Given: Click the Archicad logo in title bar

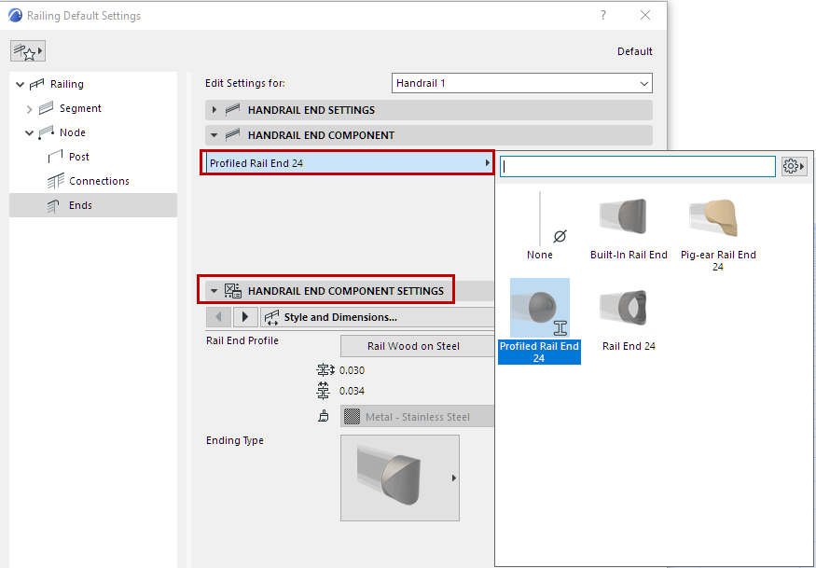Looking at the screenshot, I should pyautogui.click(x=16, y=16).
